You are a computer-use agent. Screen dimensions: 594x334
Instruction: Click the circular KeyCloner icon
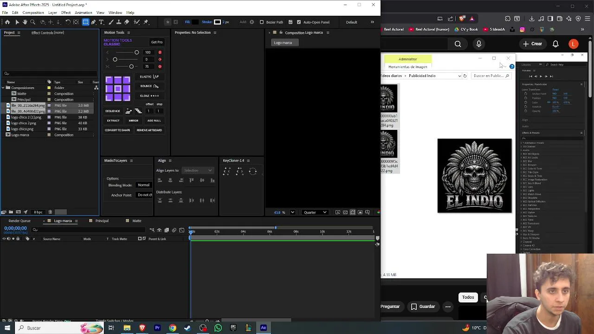pos(253,171)
